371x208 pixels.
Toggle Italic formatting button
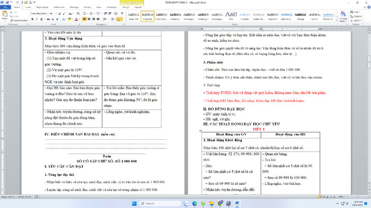coord(37,20)
